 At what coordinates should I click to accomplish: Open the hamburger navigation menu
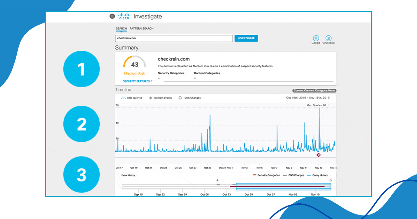(112, 16)
